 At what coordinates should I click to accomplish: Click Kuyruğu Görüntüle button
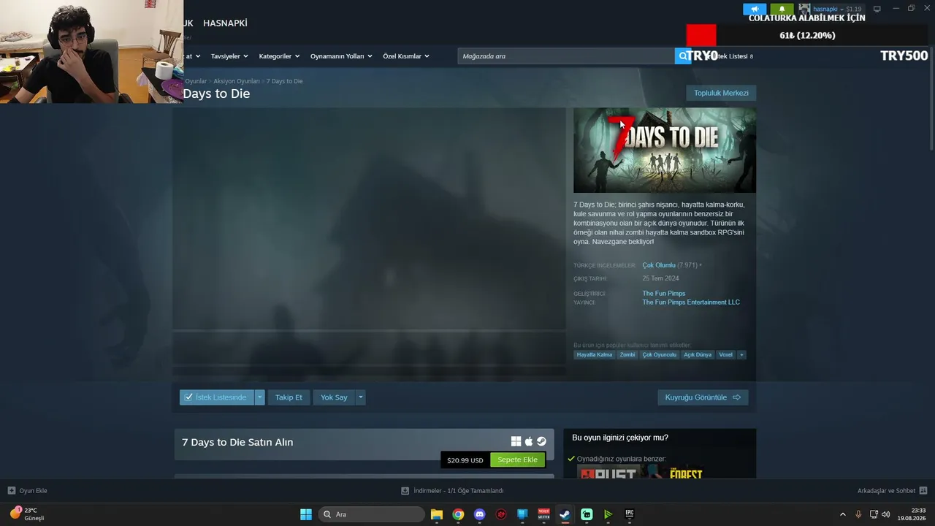(x=703, y=397)
